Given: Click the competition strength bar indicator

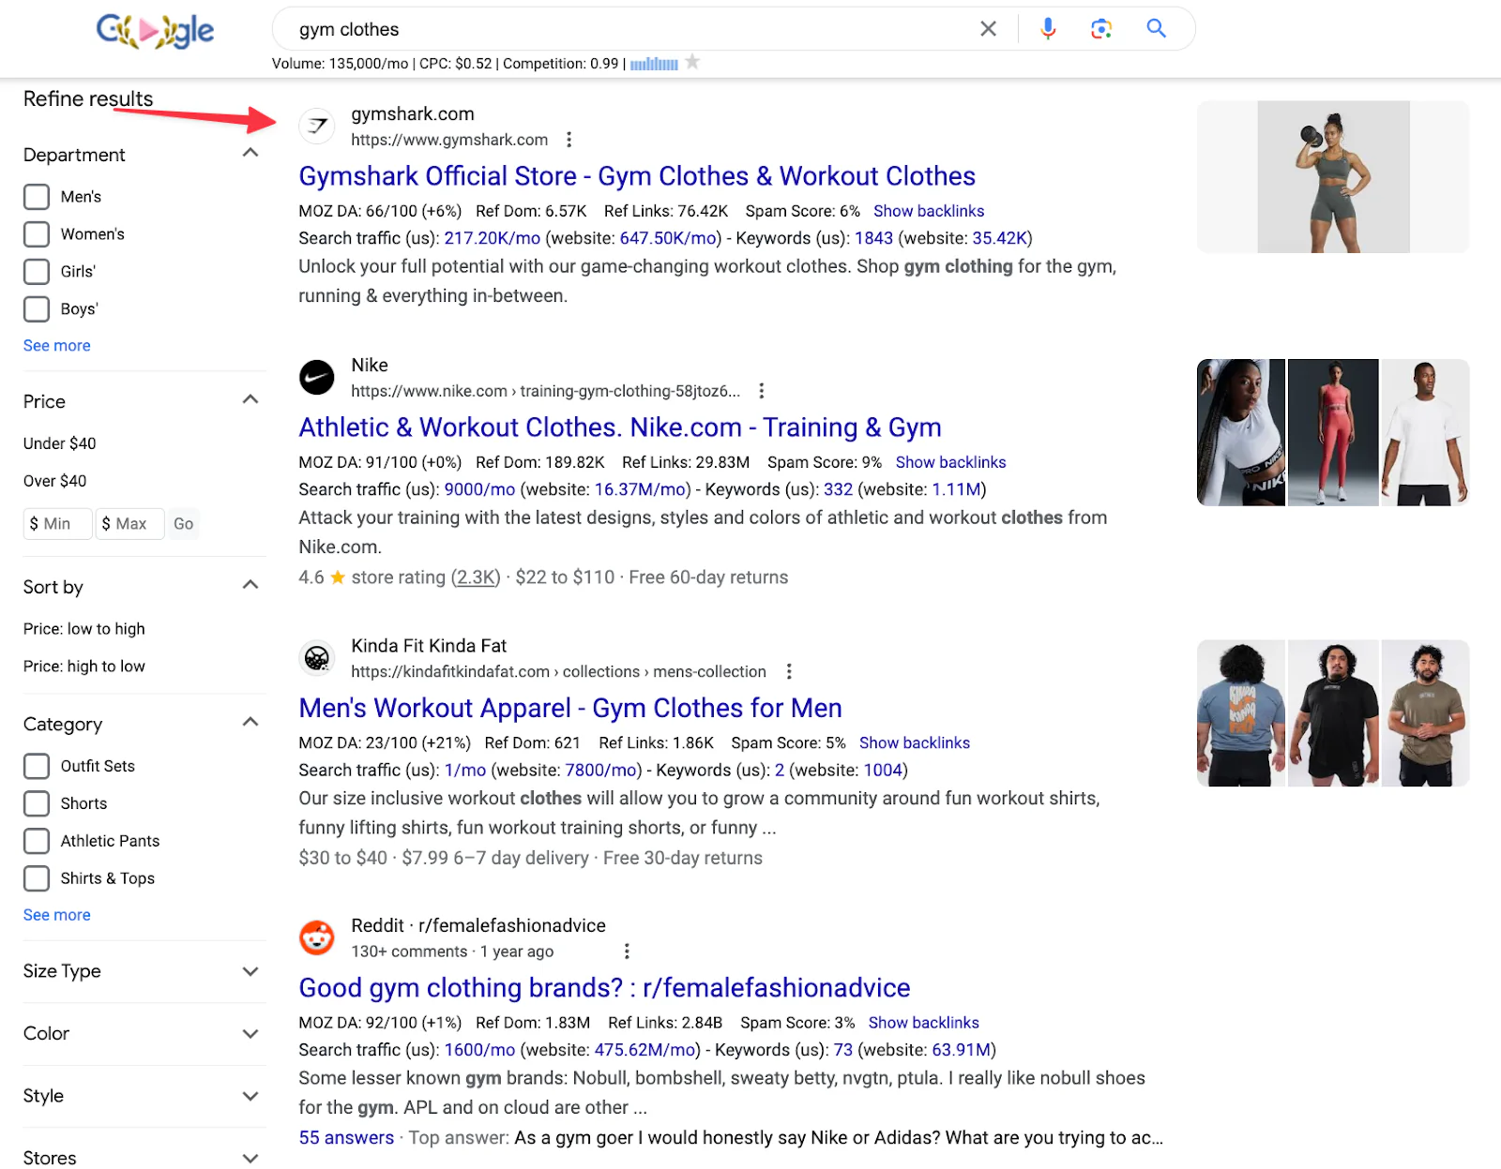Looking at the screenshot, I should pos(655,64).
